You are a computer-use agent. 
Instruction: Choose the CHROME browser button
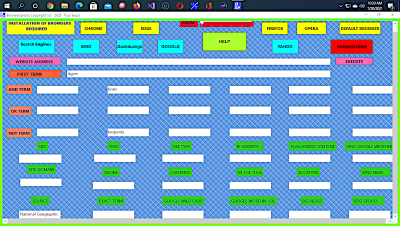coord(93,28)
